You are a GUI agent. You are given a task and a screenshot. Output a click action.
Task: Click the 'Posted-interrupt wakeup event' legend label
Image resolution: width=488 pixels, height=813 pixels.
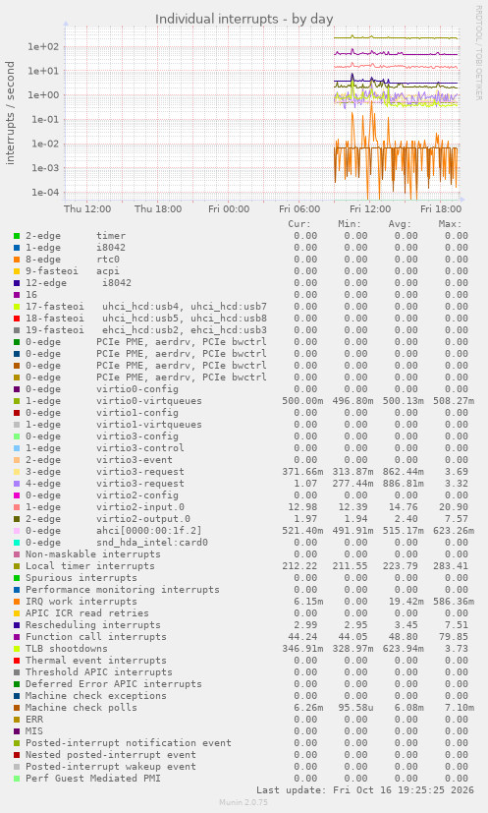[111, 767]
